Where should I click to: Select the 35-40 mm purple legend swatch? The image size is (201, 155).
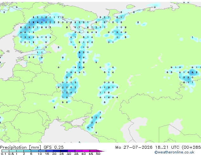(x=79, y=151)
